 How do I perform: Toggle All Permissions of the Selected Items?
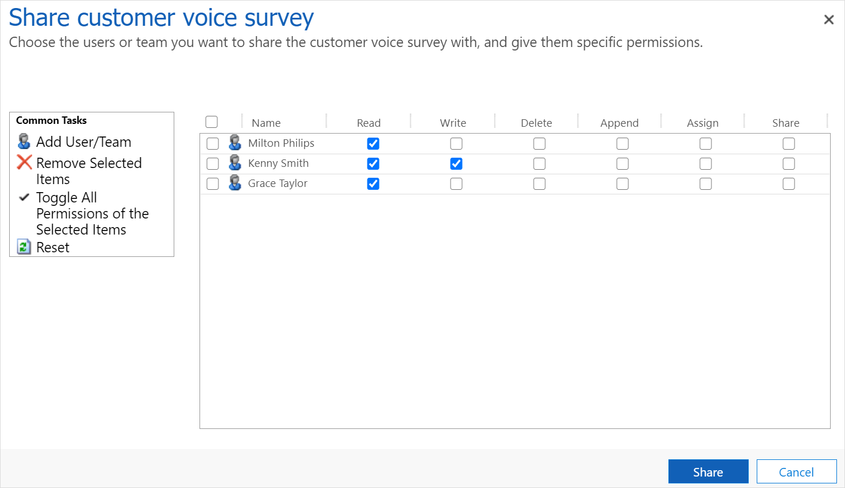pos(92,213)
